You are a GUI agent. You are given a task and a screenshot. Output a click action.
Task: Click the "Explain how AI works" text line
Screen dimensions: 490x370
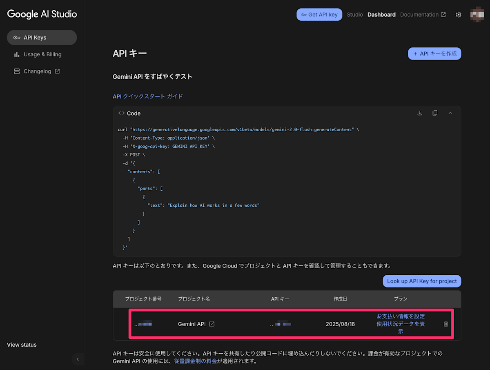pyautogui.click(x=203, y=205)
